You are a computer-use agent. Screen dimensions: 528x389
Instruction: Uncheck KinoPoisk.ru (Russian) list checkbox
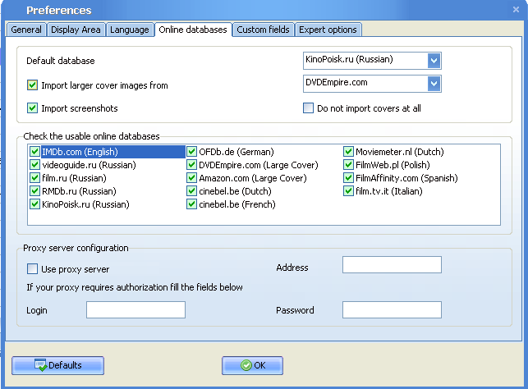click(x=34, y=204)
